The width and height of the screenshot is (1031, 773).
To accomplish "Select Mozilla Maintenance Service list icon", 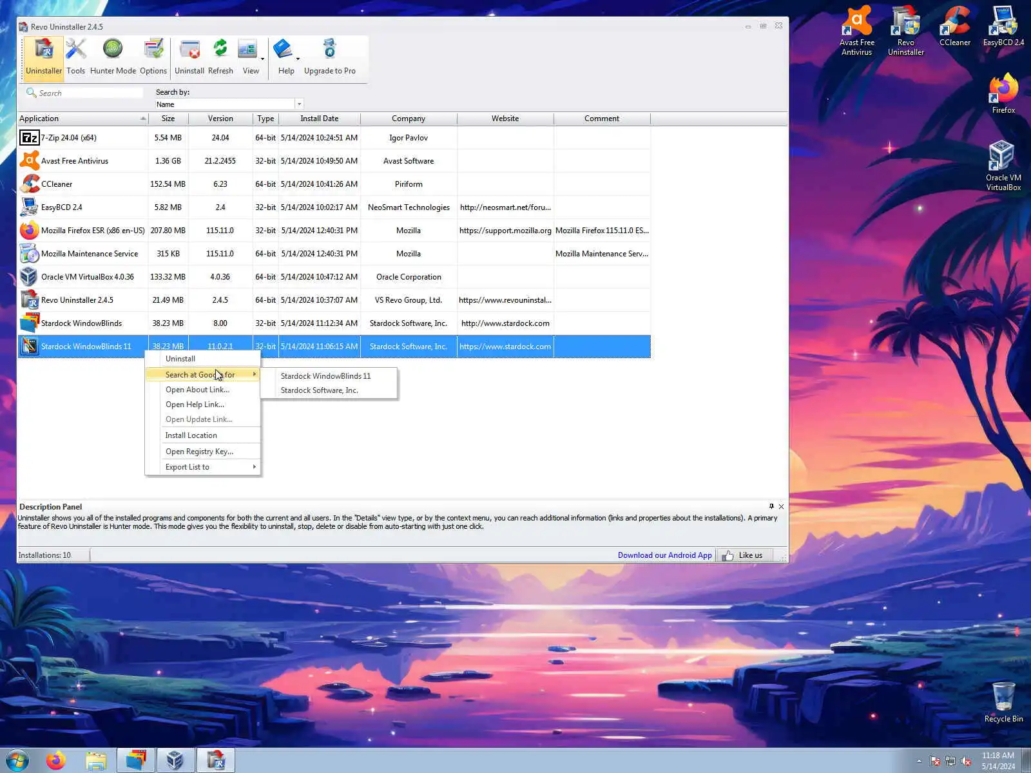I will click(x=29, y=254).
